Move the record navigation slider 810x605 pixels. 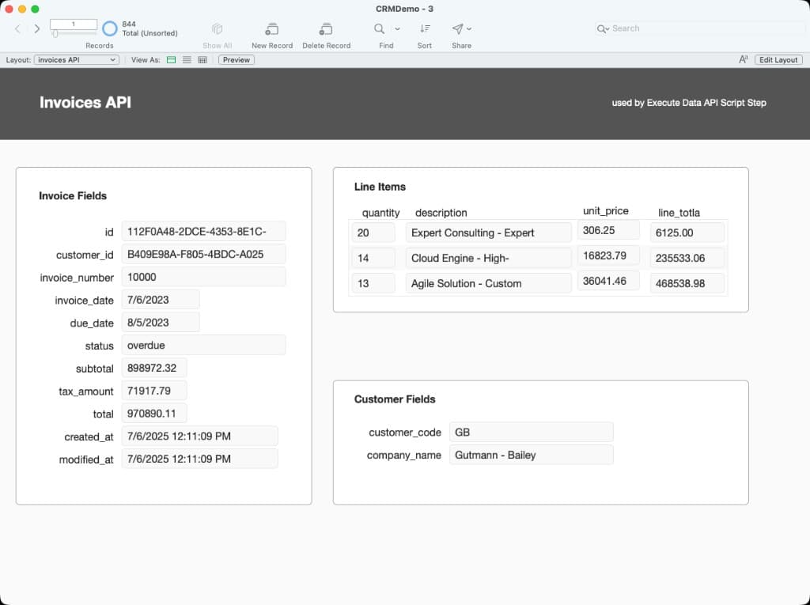[55, 34]
